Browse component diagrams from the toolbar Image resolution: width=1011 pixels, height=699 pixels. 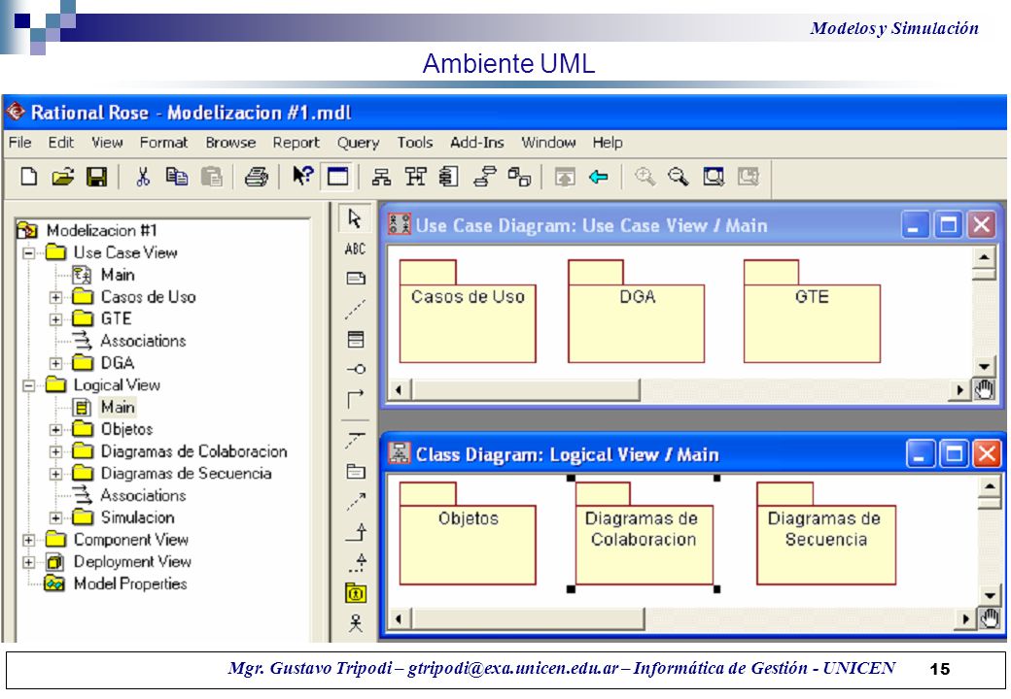[x=448, y=177]
